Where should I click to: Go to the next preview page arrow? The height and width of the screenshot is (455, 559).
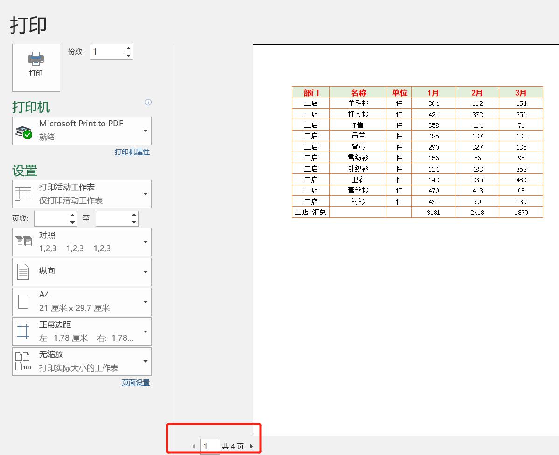pyautogui.click(x=251, y=446)
